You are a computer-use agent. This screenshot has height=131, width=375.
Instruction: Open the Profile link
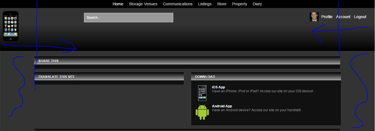[327, 17]
